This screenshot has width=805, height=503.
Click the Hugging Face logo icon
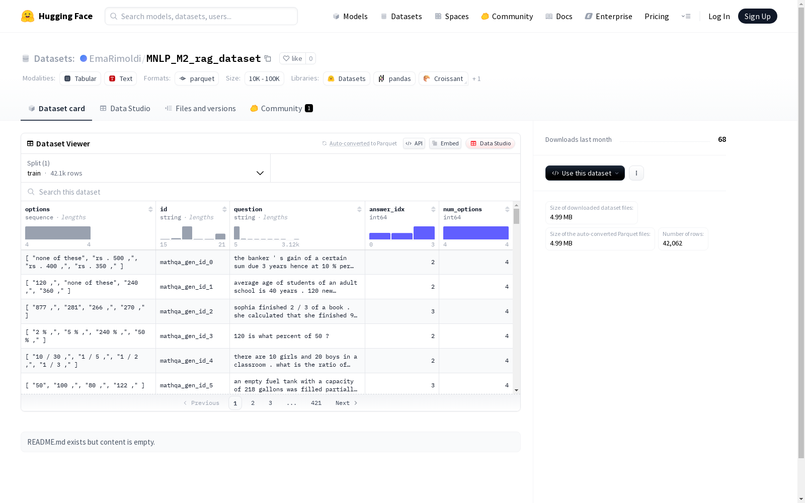coord(28,16)
